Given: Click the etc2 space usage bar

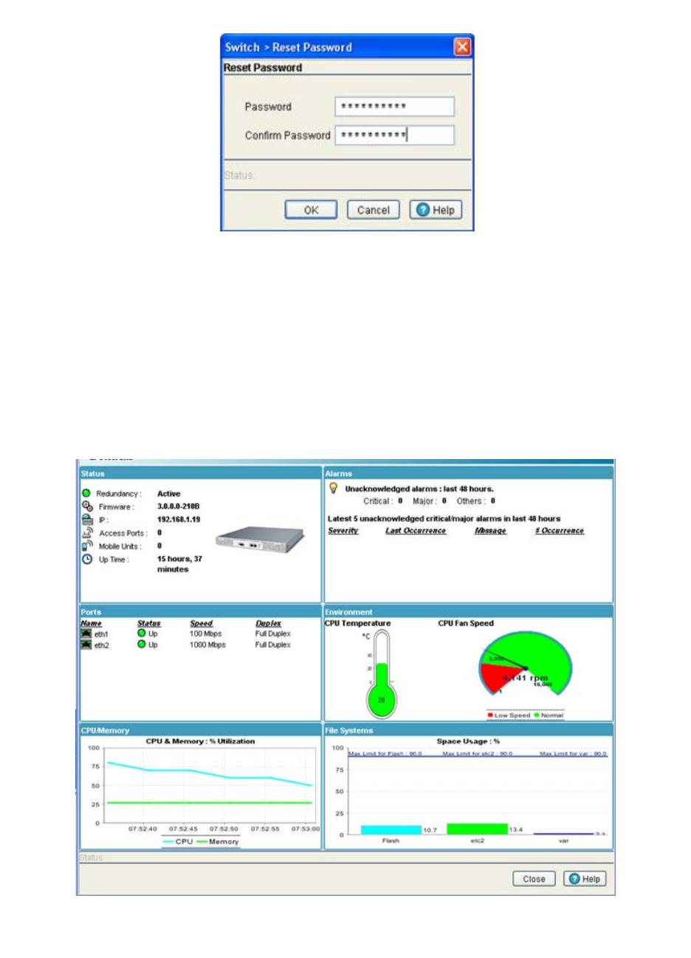Looking at the screenshot, I should click(477, 829).
